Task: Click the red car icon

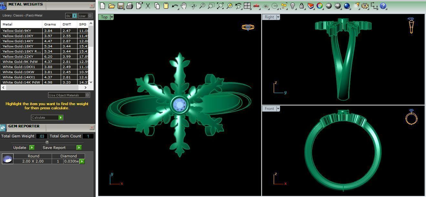Action: tap(256, 6)
